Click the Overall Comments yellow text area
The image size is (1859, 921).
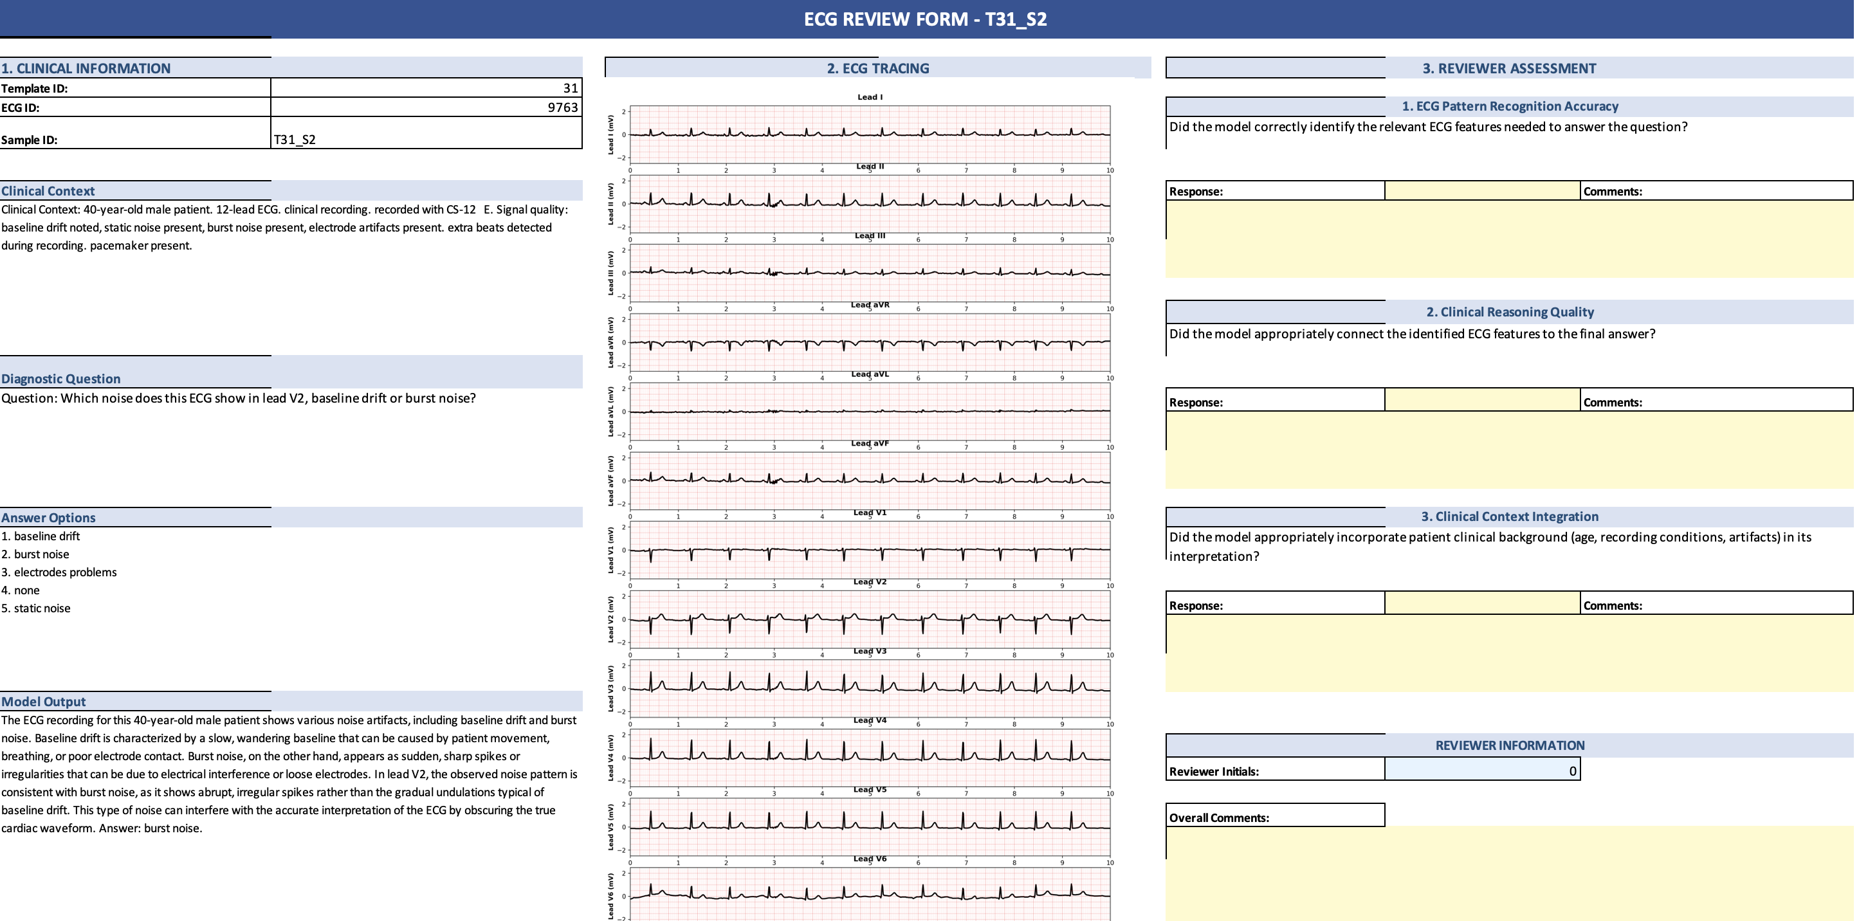(1508, 873)
